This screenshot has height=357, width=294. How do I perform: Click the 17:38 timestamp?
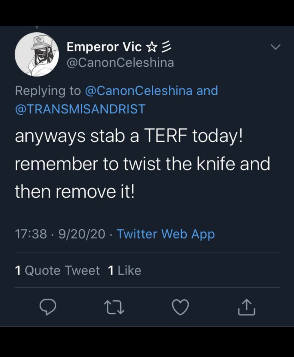(x=31, y=234)
